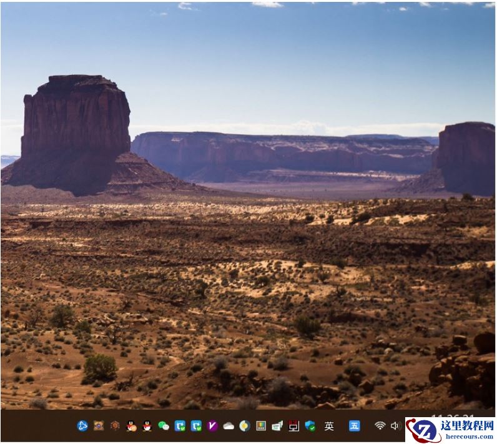Open the OneDrive cloud tray icon
Screen dimensions: 497x444
coord(229,427)
